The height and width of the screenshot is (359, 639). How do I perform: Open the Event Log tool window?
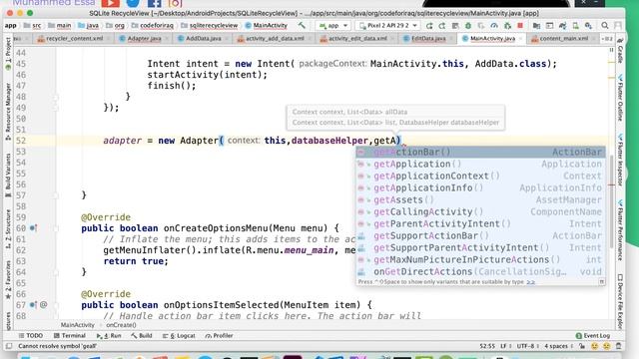[592, 335]
